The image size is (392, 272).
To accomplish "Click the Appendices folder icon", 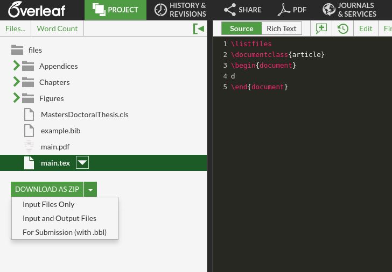I will (28, 66).
